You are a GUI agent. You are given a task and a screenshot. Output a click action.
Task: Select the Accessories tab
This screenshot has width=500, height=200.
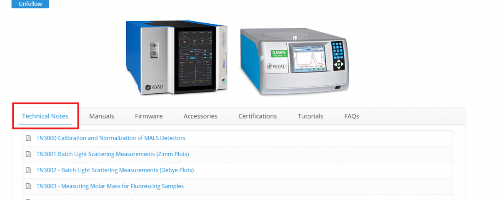coord(200,116)
